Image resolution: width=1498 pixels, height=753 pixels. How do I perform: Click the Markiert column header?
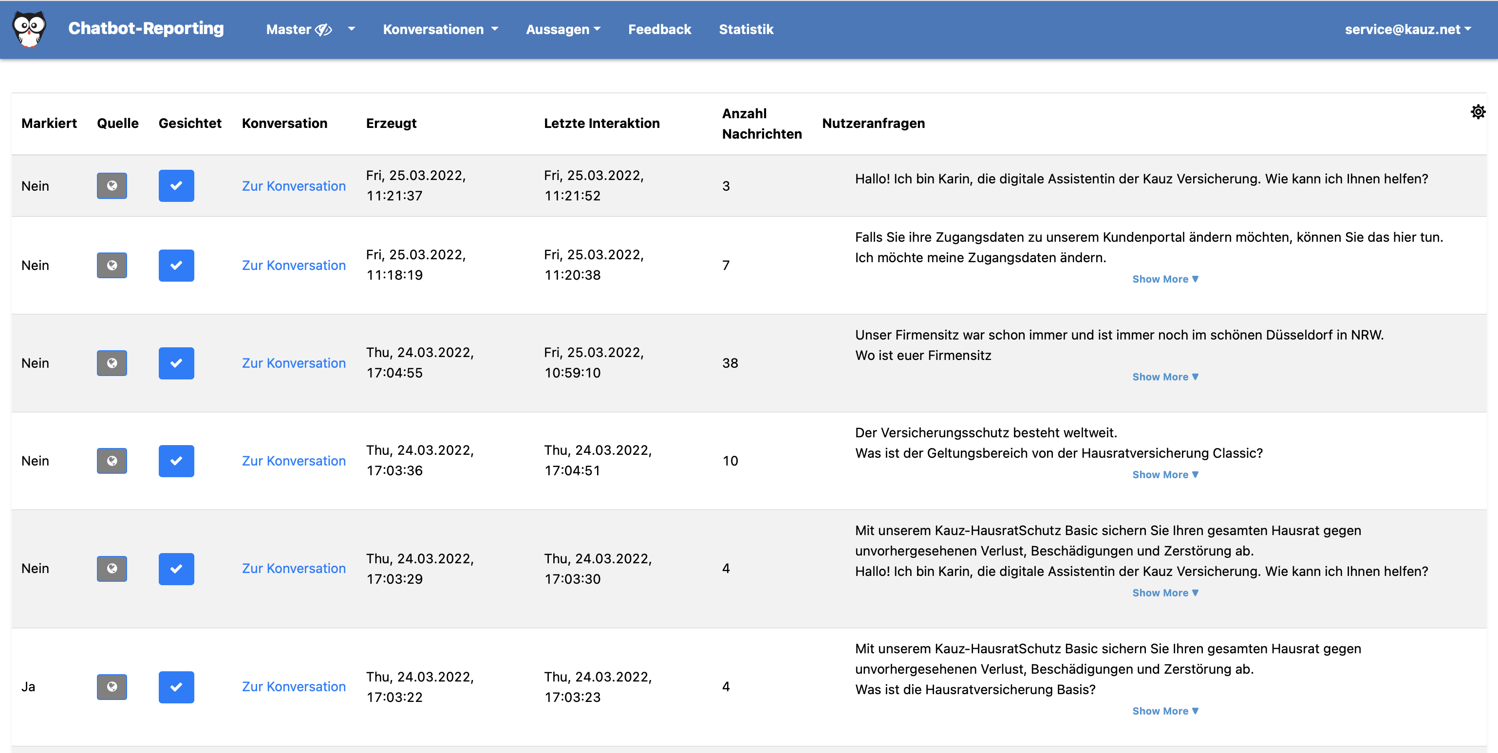pos(49,123)
